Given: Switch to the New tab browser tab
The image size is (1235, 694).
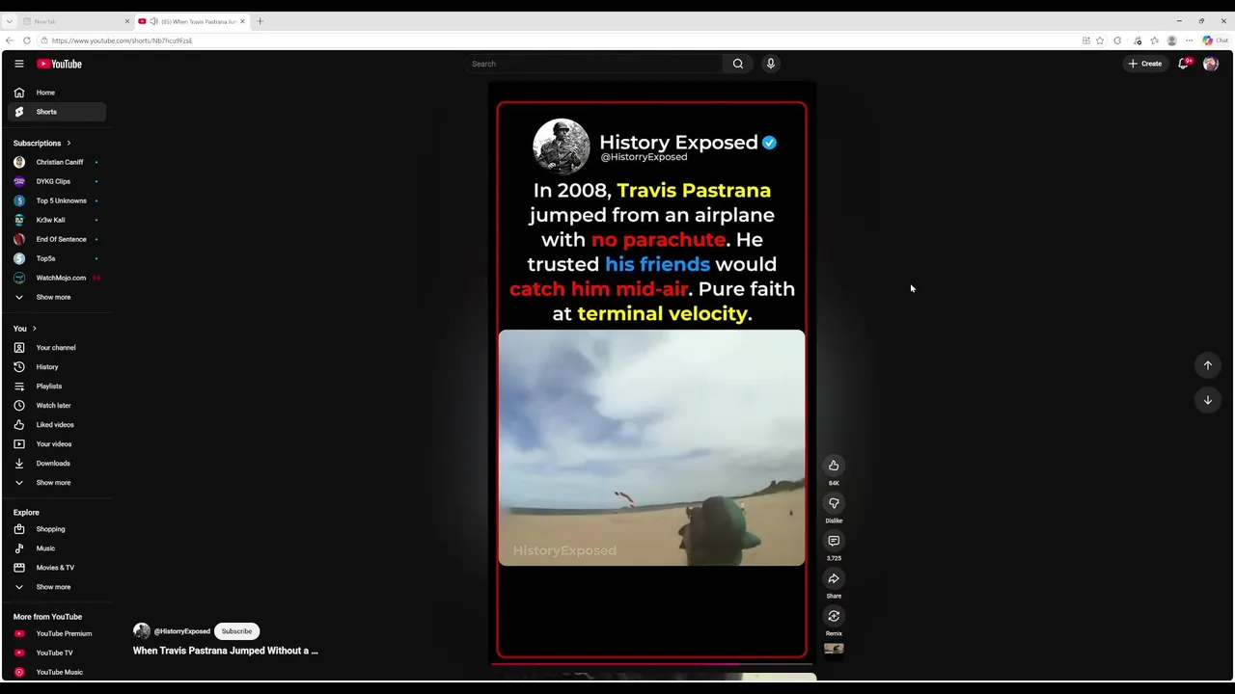Looking at the screenshot, I should 75,21.
